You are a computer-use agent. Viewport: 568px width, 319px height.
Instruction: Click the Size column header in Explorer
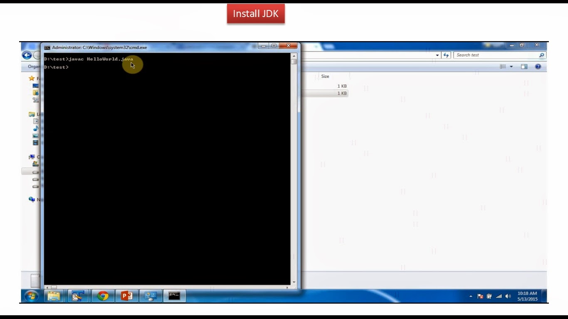[325, 76]
